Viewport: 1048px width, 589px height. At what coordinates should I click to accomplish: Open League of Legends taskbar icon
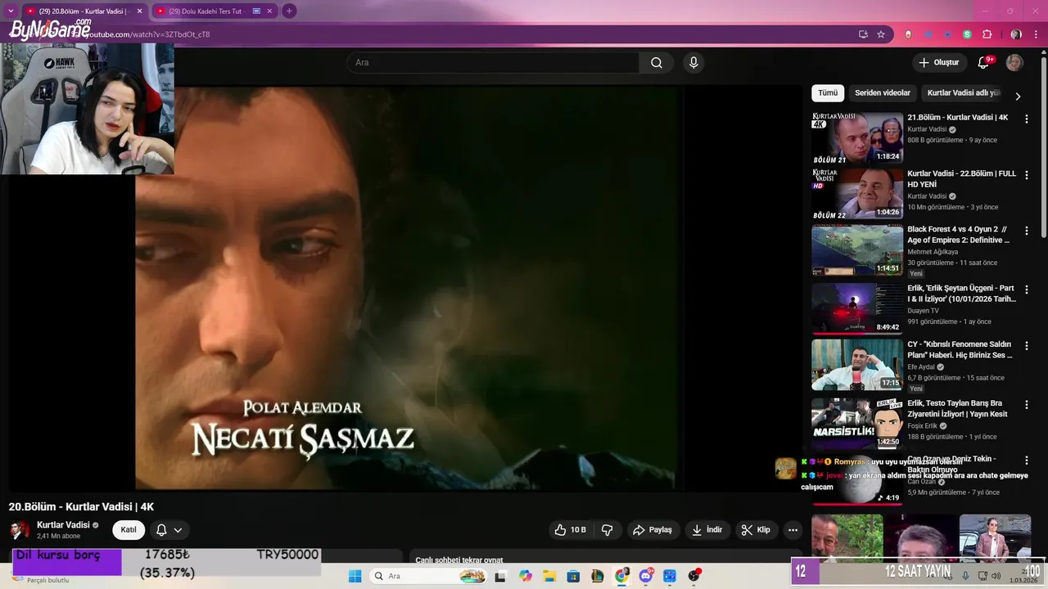tap(598, 576)
